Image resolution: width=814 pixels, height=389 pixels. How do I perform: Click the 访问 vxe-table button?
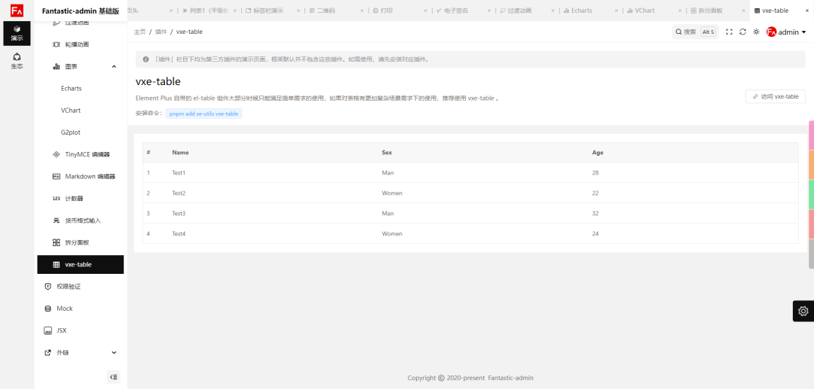[x=775, y=96]
